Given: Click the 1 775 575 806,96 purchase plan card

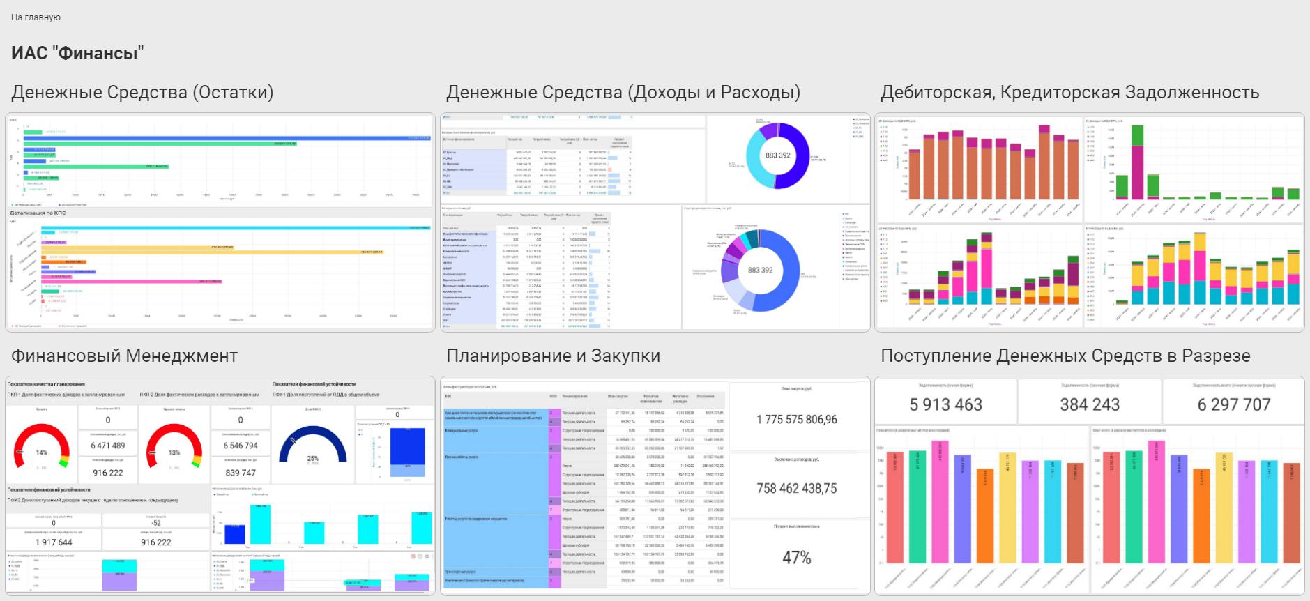Looking at the screenshot, I should pos(796,419).
